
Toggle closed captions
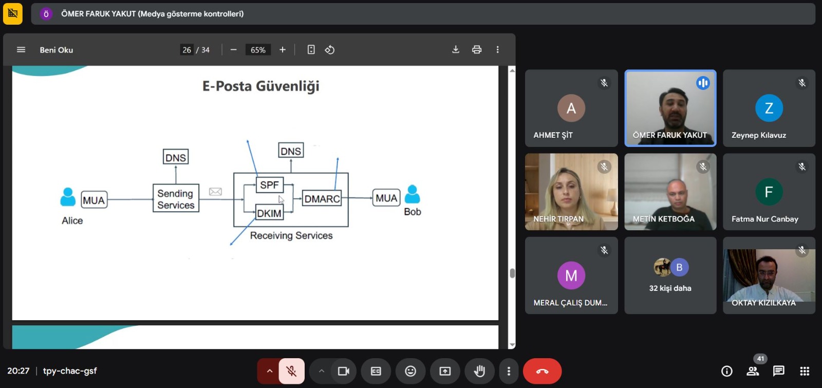[x=376, y=371]
